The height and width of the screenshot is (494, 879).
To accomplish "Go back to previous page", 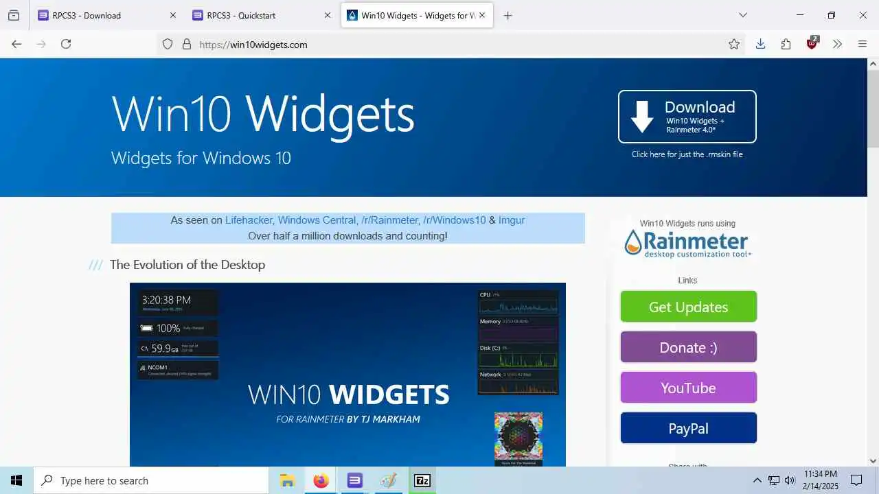I will tap(16, 44).
